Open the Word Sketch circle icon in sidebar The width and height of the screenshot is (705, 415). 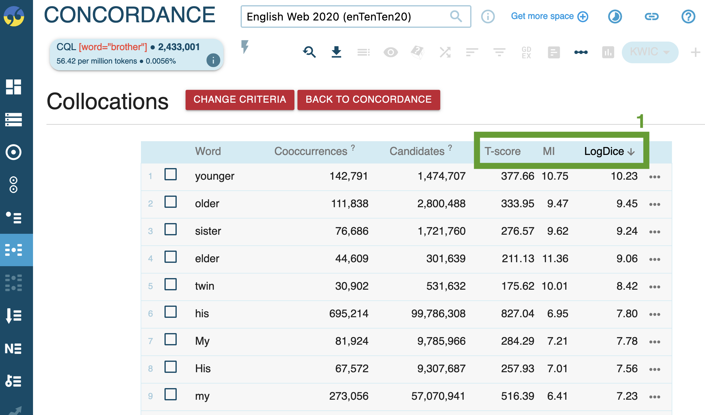click(13, 152)
